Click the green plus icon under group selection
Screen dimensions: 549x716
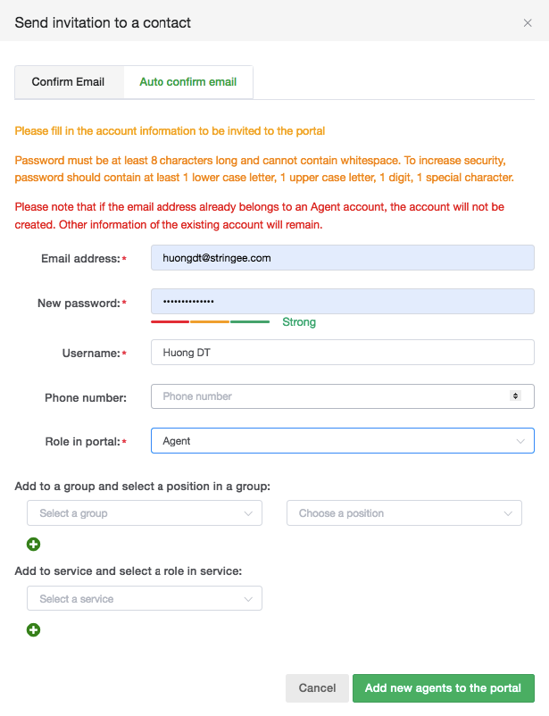tap(34, 544)
